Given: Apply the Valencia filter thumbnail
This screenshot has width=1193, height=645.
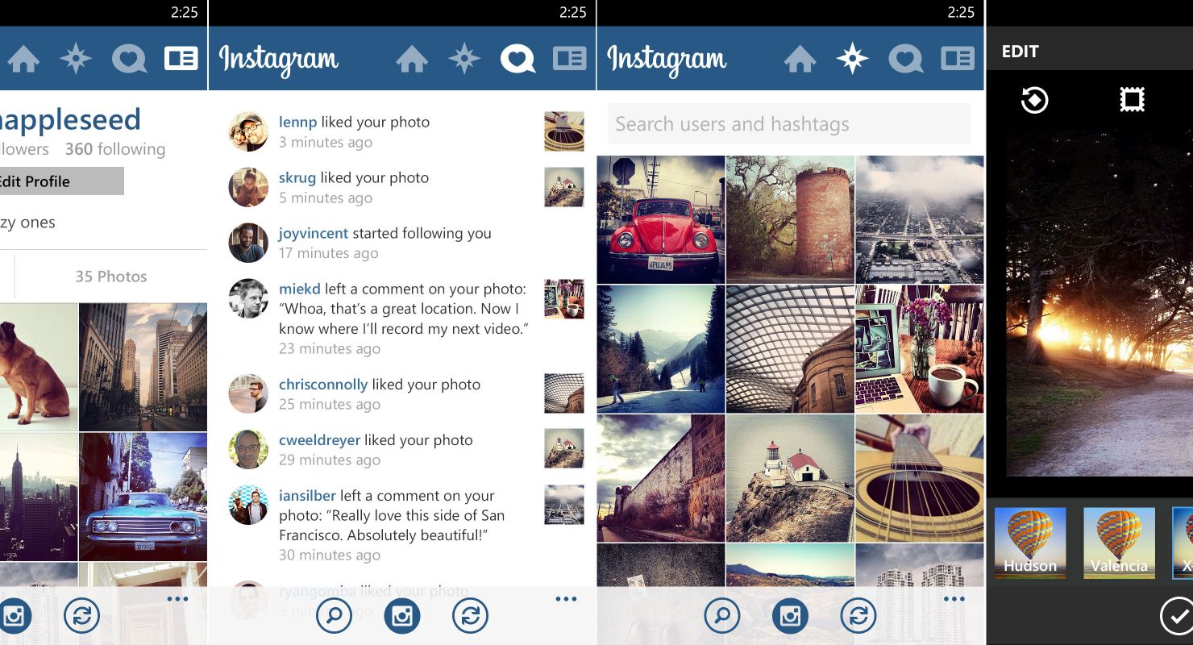Looking at the screenshot, I should click(x=1119, y=543).
